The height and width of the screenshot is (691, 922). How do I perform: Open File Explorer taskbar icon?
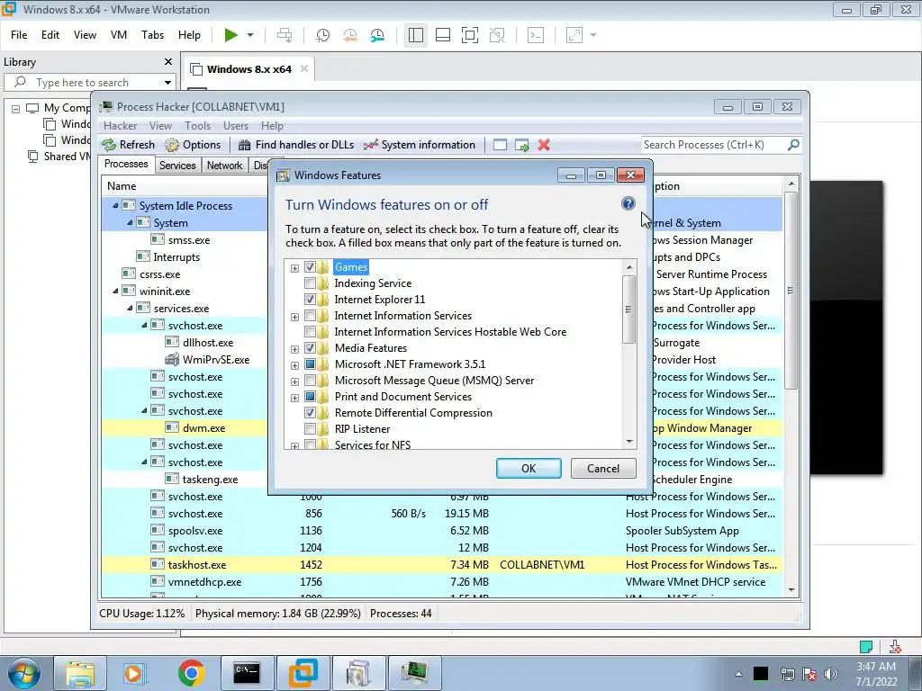click(x=79, y=673)
